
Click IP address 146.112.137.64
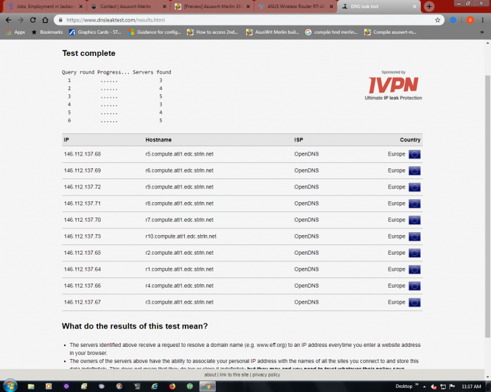(x=82, y=269)
